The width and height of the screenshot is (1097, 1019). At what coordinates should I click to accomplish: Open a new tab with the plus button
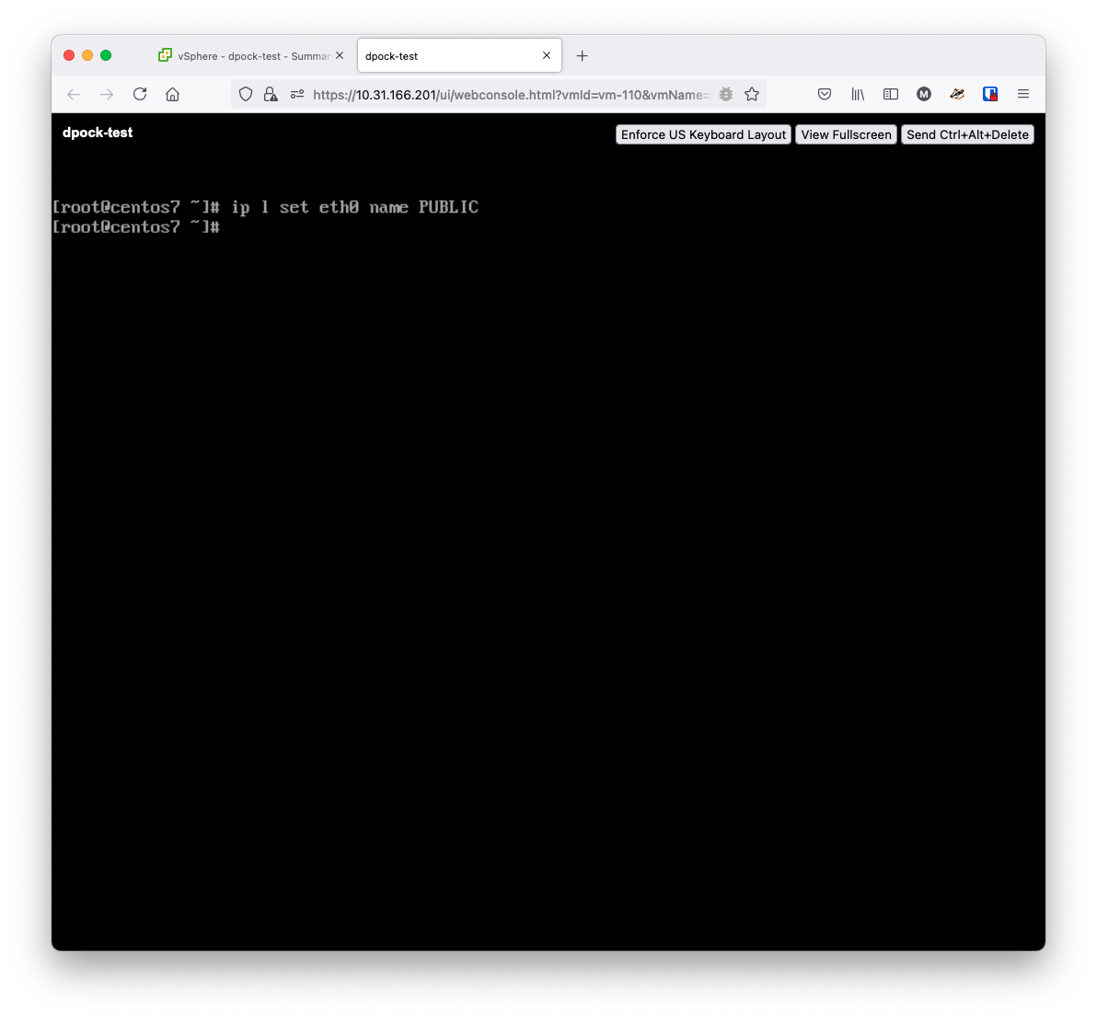pyautogui.click(x=582, y=55)
